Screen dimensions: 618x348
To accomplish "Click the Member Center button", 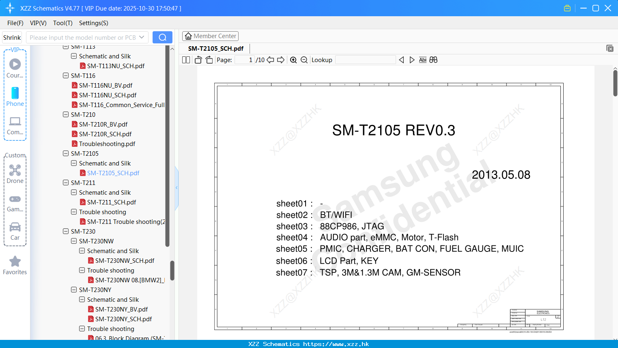I will [x=210, y=36].
